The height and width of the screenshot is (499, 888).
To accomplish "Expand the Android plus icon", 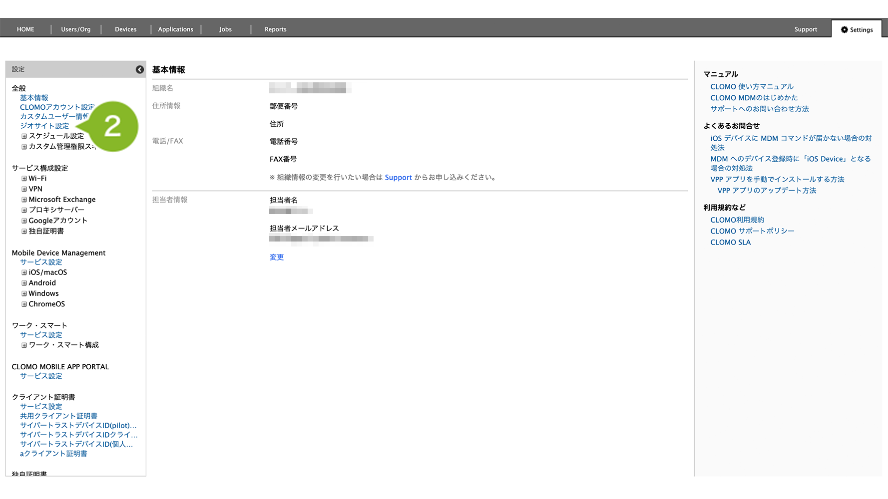I will tap(24, 283).
